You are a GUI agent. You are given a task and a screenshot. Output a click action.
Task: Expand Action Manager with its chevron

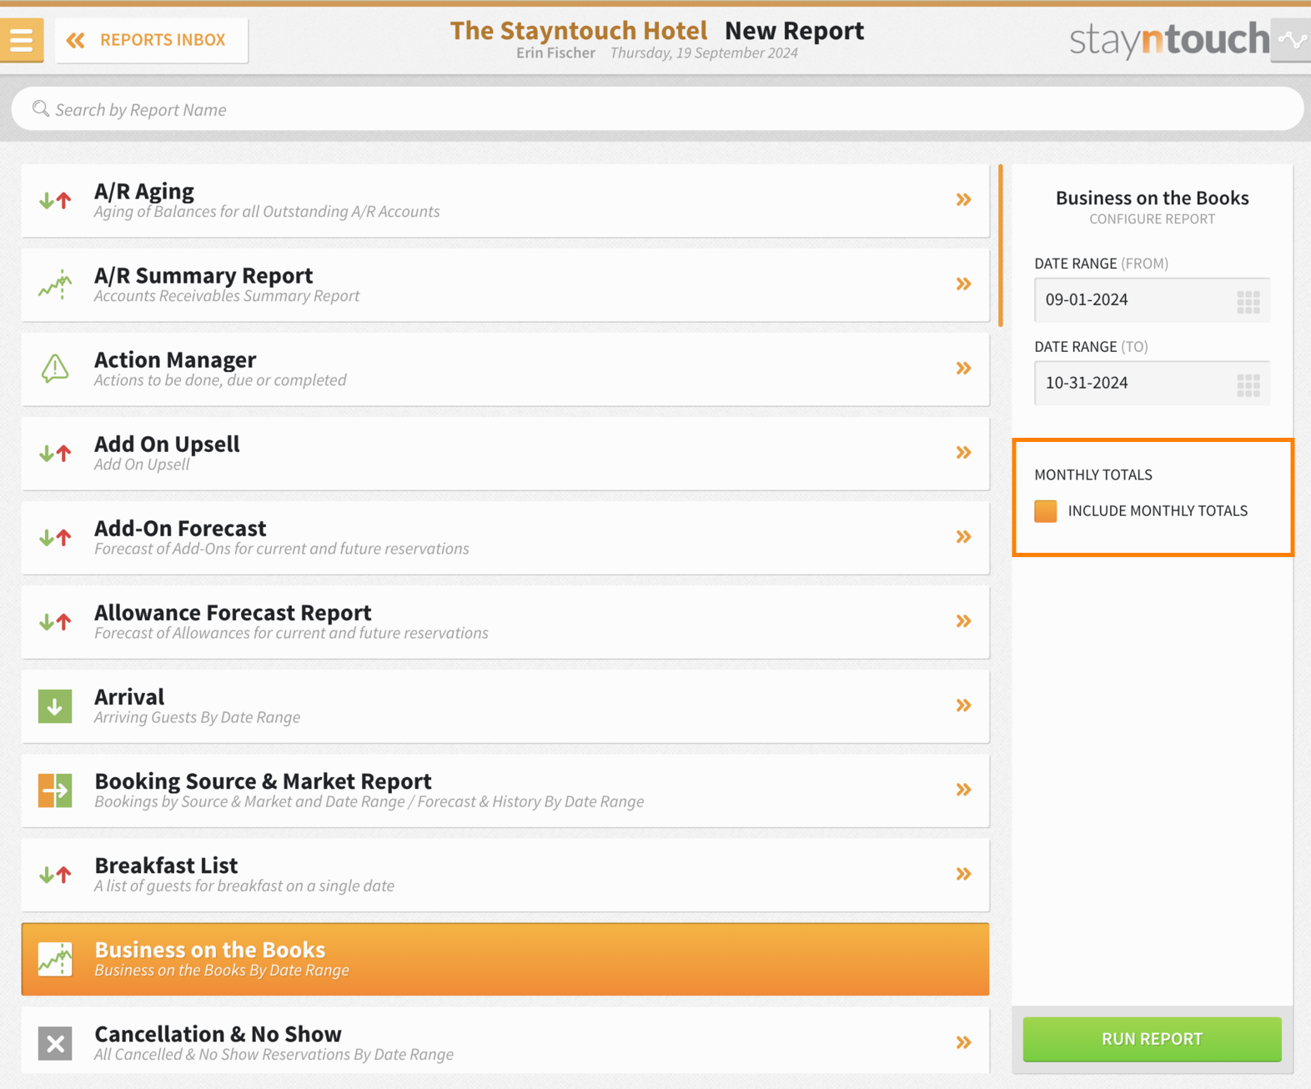(x=963, y=369)
